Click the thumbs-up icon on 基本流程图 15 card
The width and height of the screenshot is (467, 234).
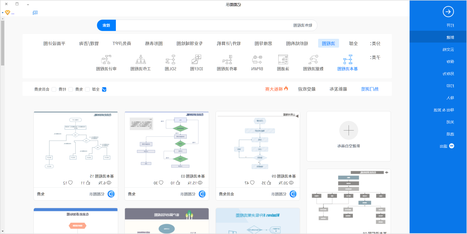click(x=88, y=183)
